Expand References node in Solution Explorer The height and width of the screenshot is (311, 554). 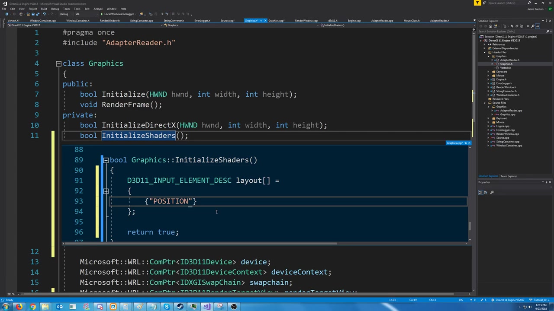(x=484, y=44)
